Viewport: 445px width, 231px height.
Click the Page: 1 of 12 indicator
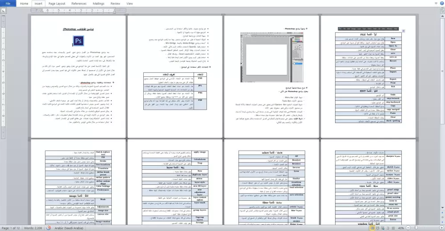11,228
